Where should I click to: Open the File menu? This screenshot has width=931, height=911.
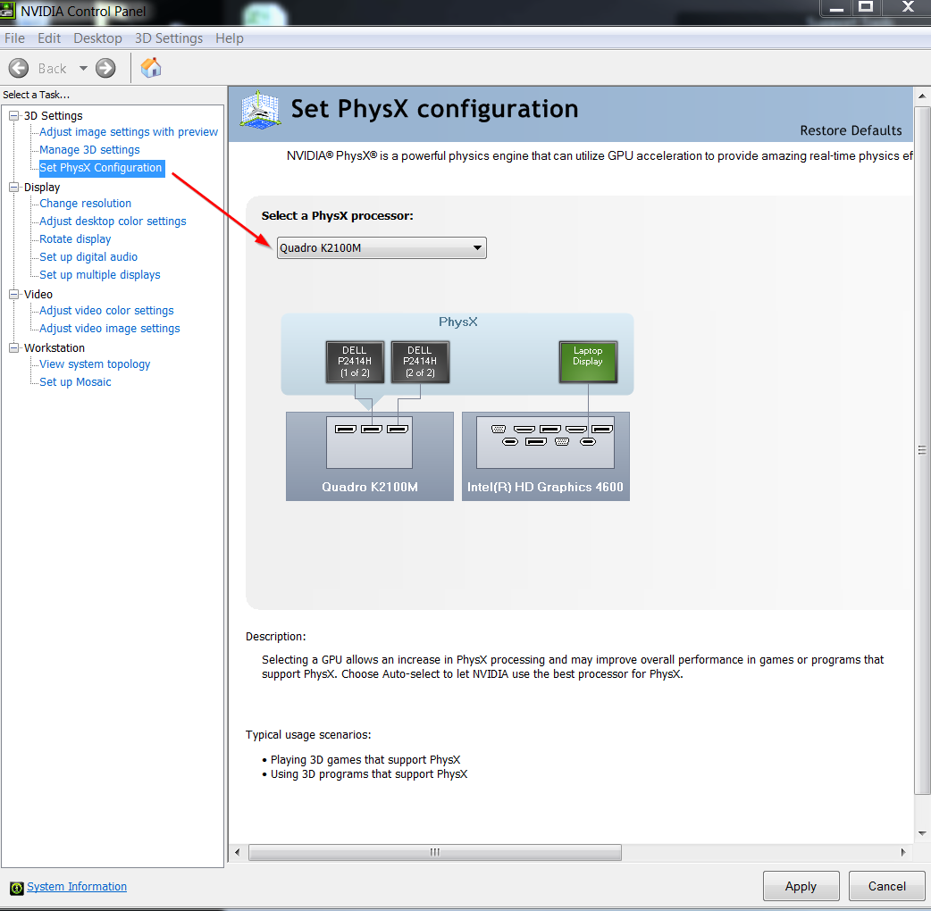click(15, 38)
